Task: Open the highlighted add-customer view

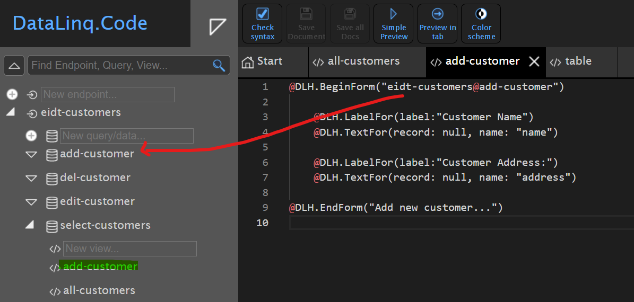Action: tap(100, 267)
